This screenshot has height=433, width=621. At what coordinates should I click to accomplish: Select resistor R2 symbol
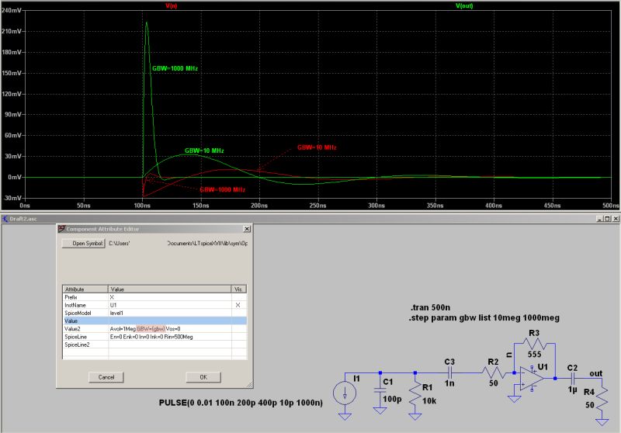(494, 372)
